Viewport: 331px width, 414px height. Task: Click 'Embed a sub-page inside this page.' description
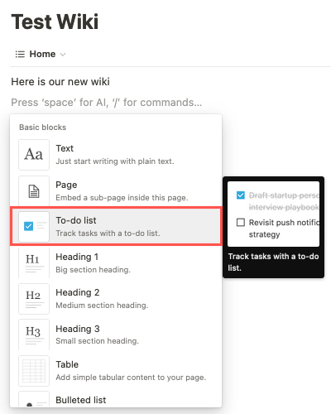[122, 198]
